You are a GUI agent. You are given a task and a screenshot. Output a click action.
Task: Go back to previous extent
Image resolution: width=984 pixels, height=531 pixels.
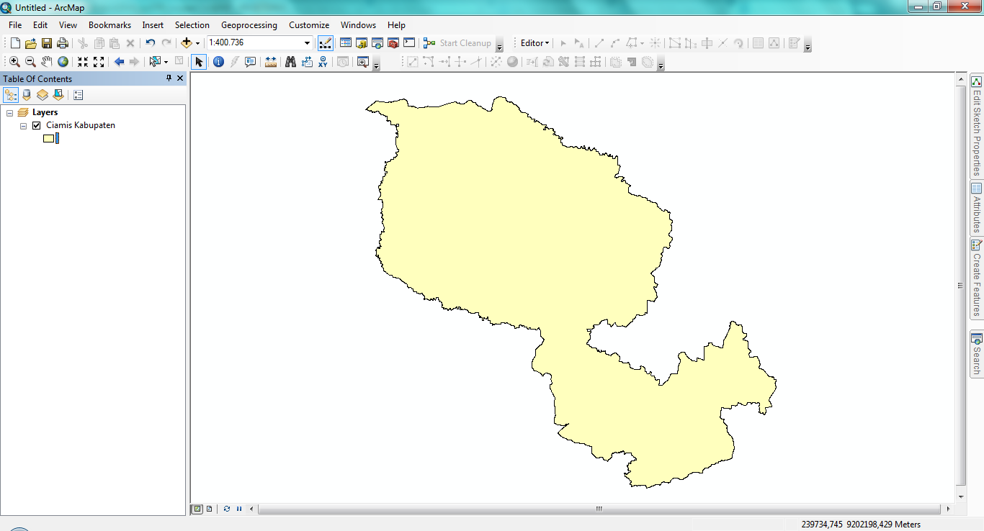pyautogui.click(x=119, y=62)
